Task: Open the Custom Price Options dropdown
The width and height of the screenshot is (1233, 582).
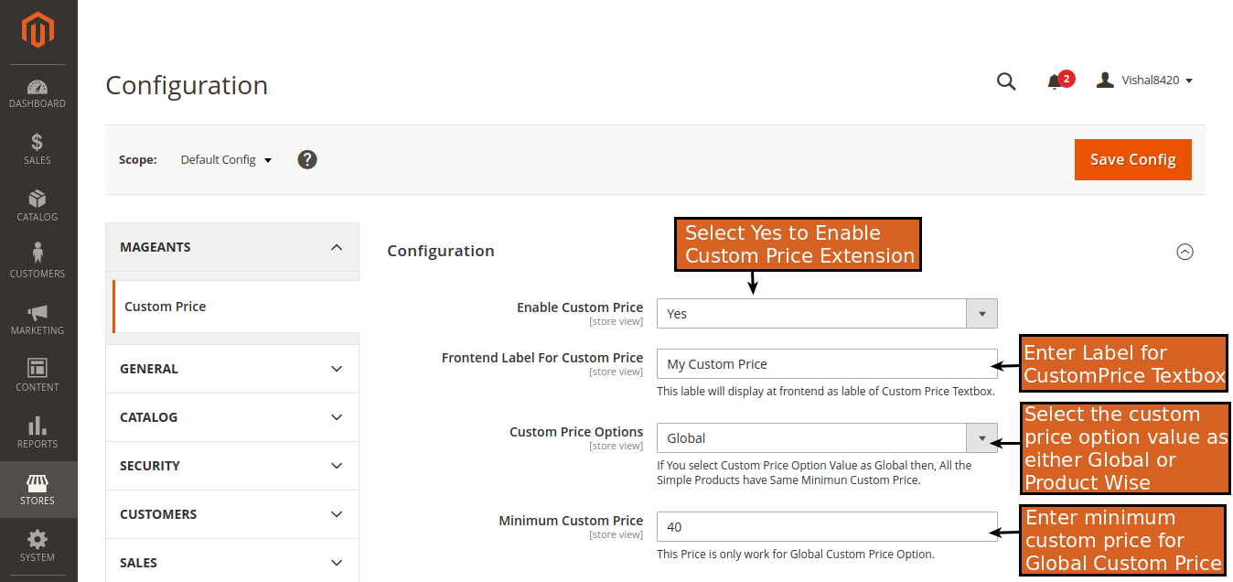Action: click(x=981, y=438)
